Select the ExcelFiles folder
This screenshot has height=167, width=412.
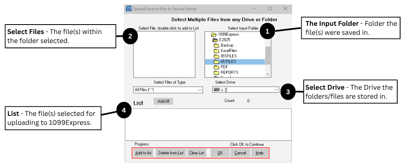point(229,51)
